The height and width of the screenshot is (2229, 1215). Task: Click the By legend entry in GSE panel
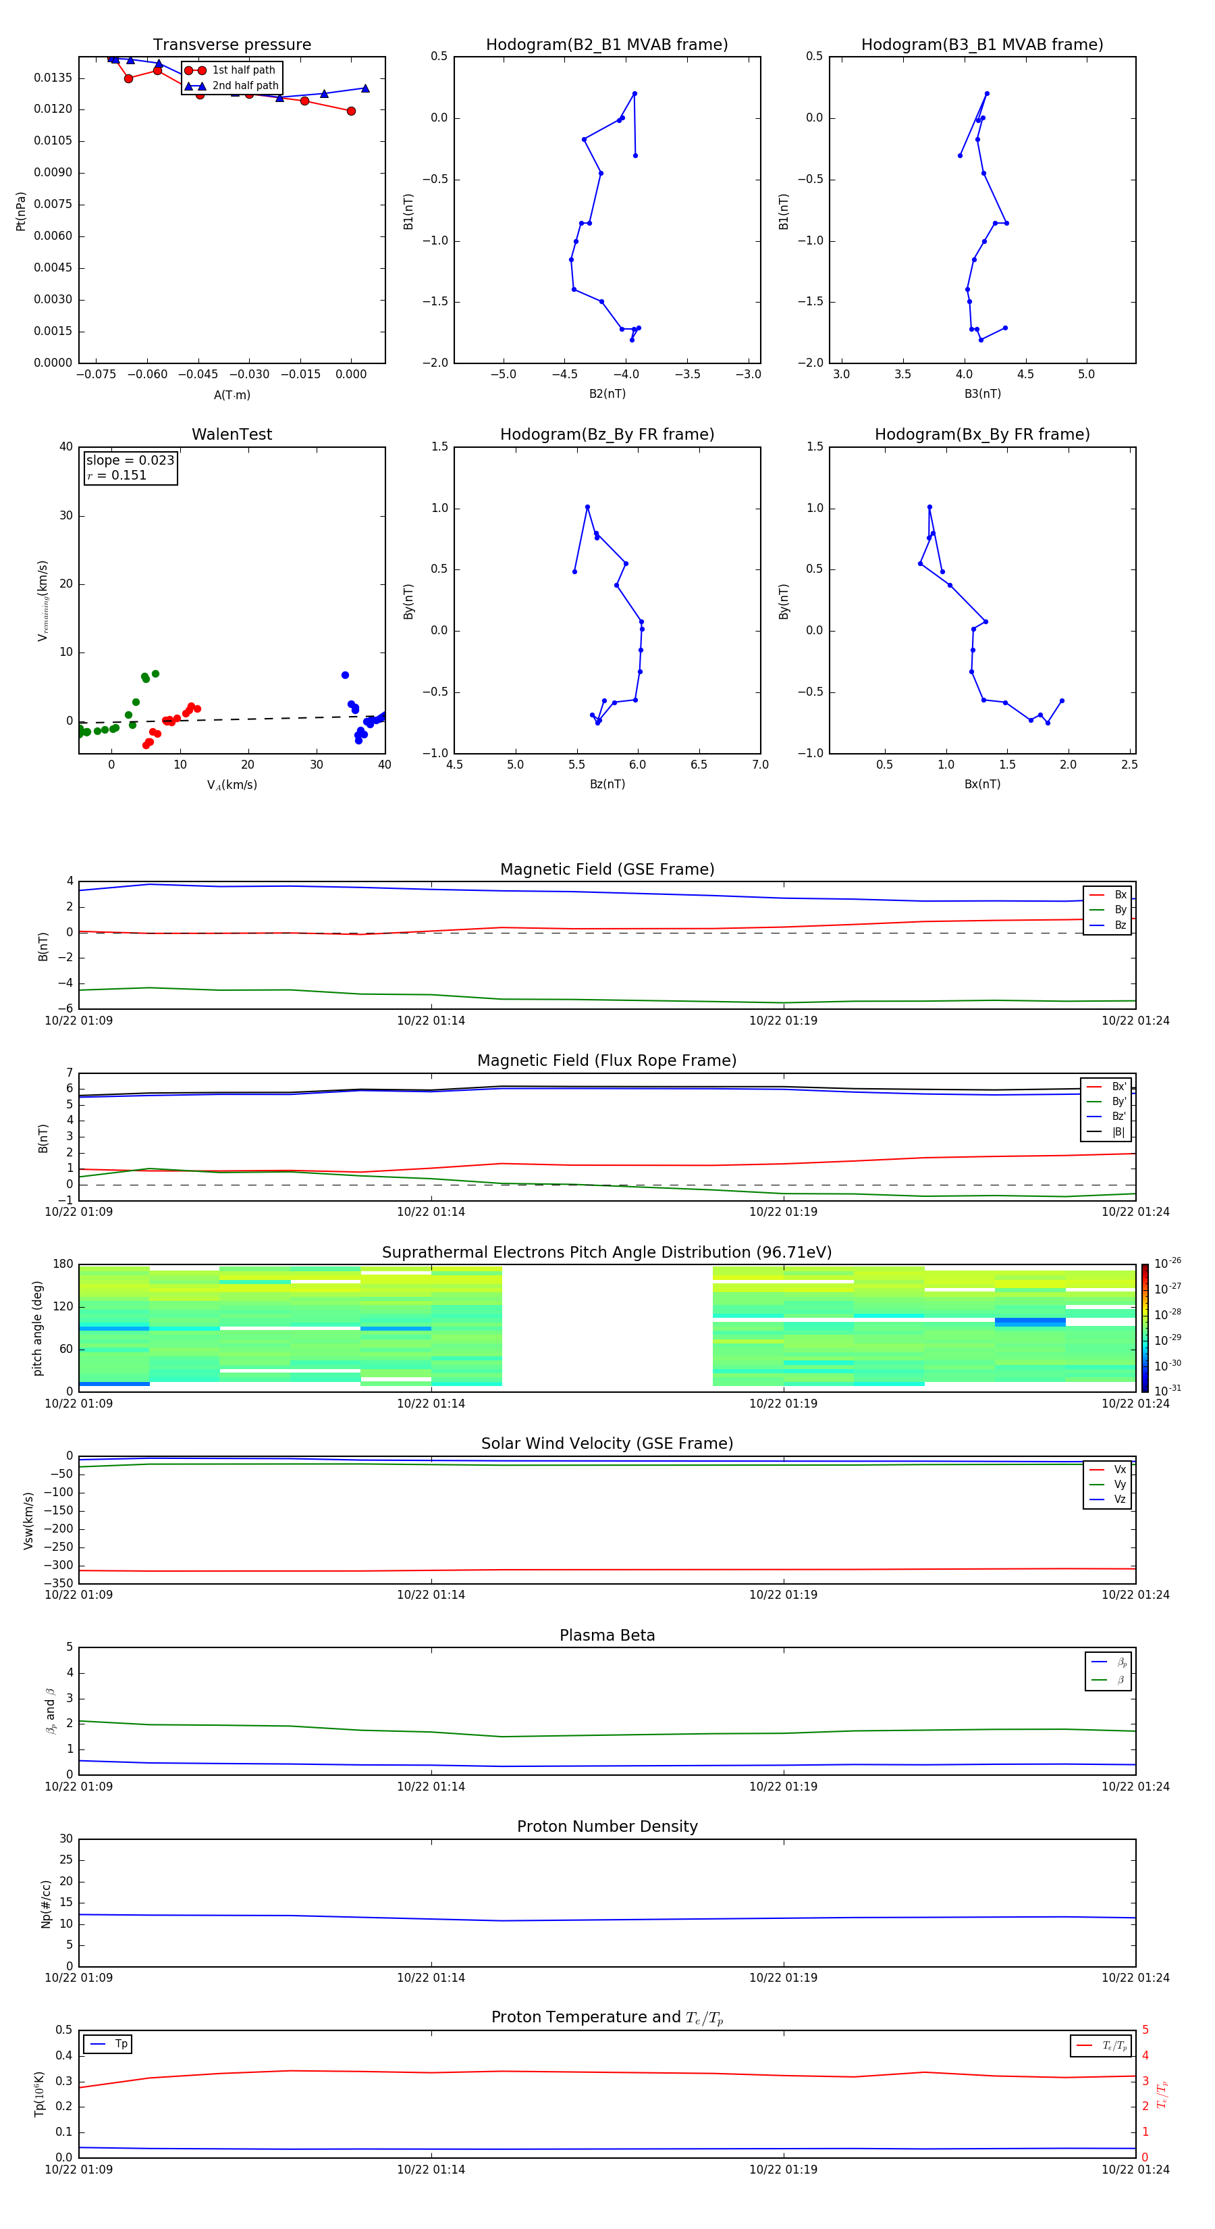(x=1108, y=909)
